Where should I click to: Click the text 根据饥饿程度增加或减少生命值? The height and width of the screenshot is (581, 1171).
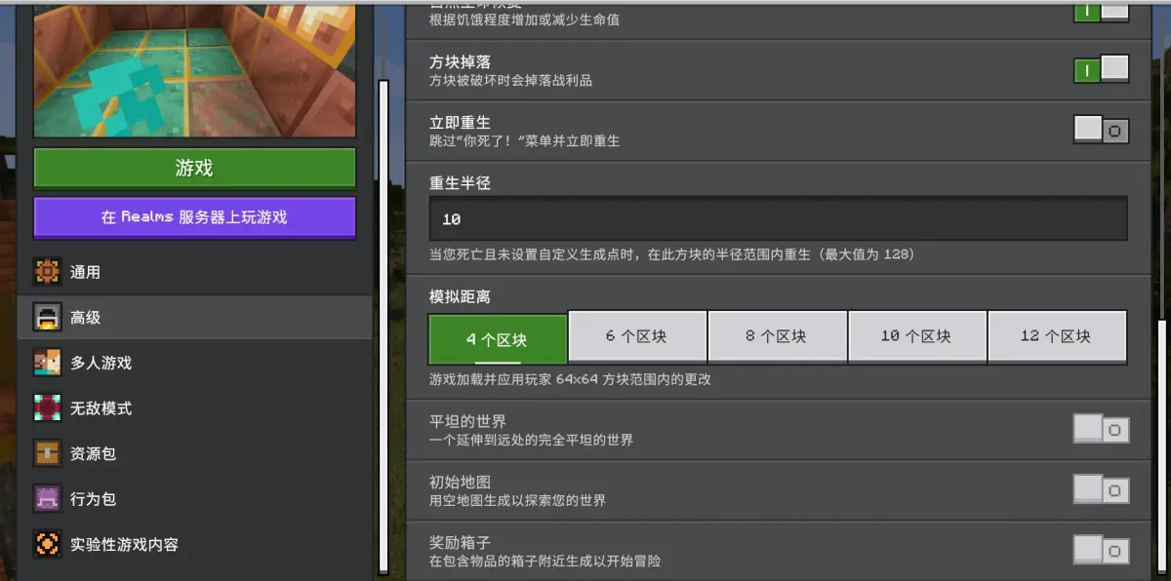pos(524,19)
